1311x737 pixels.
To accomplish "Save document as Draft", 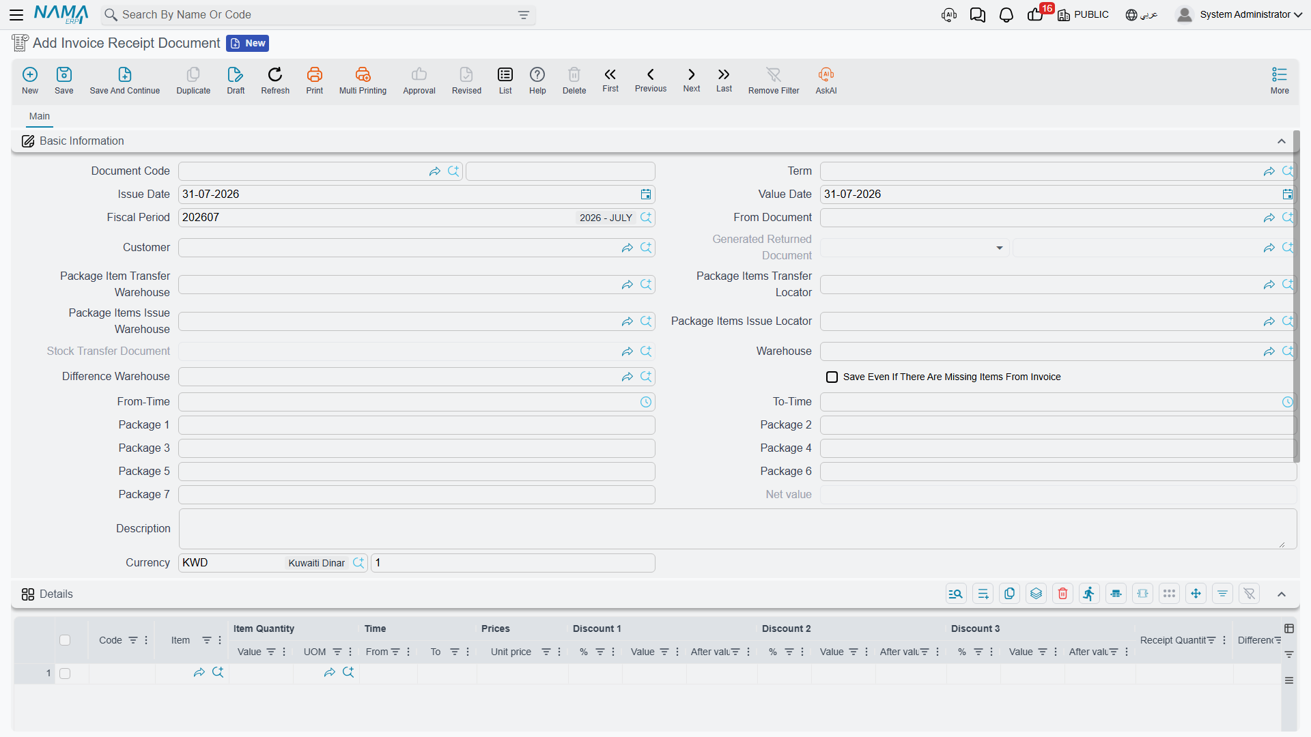I will 236,81.
